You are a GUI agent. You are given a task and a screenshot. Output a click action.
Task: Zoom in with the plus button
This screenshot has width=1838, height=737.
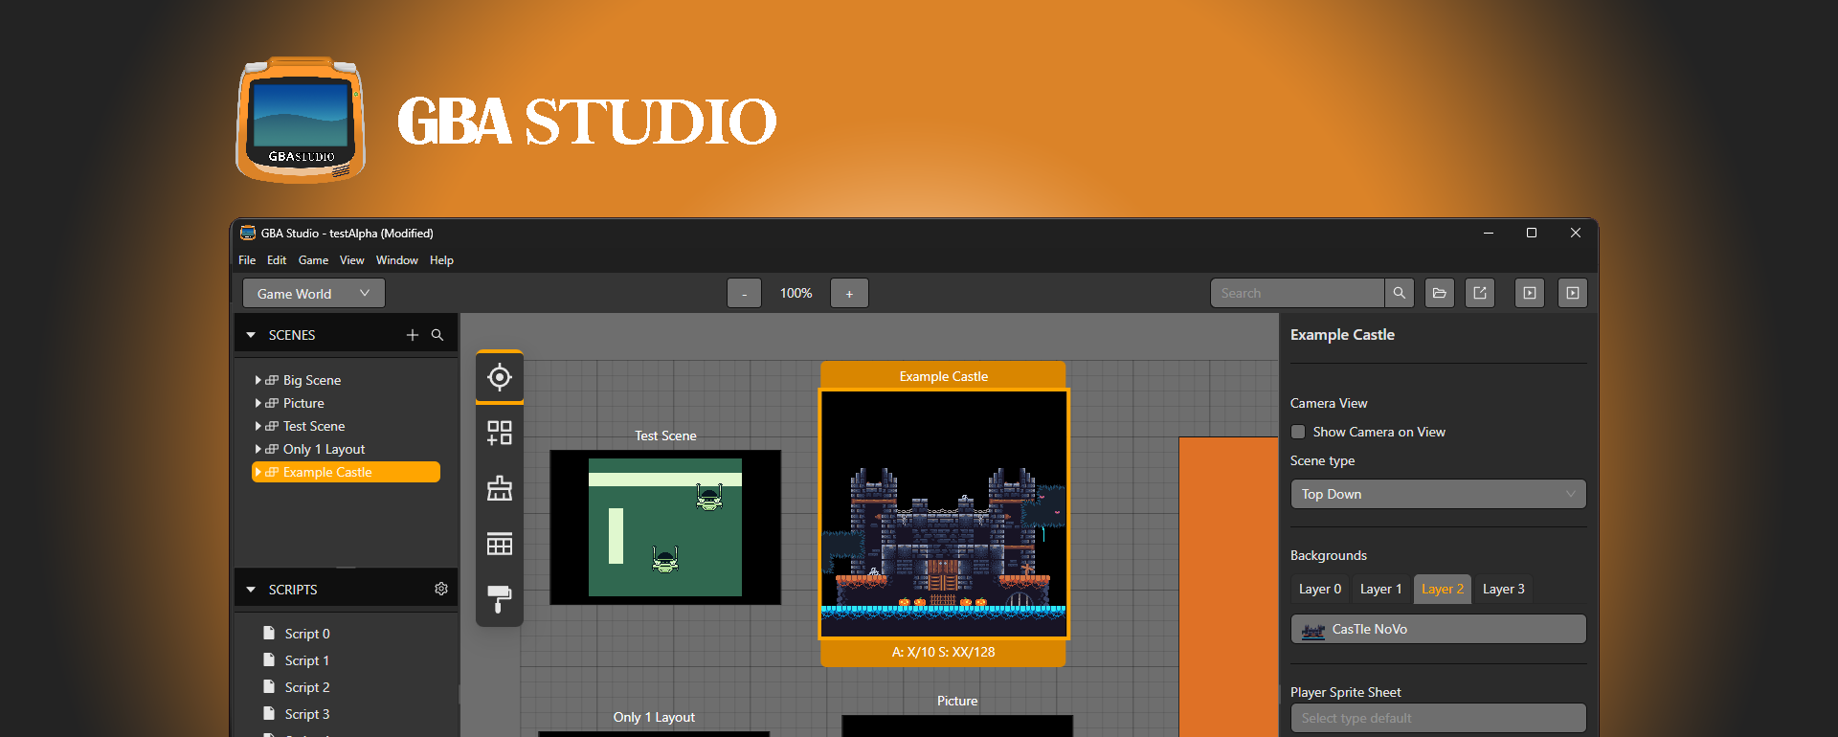point(849,293)
